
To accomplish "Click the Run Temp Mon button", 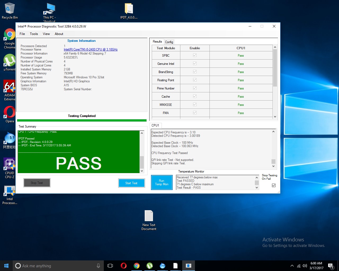I will pyautogui.click(x=162, y=182).
